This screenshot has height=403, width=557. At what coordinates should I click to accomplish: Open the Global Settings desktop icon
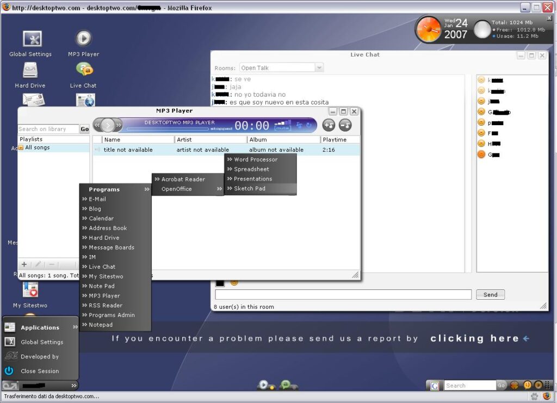click(32, 39)
